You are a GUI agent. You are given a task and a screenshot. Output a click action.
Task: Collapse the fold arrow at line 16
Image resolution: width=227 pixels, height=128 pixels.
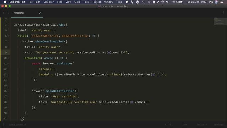(x=8, y=91)
